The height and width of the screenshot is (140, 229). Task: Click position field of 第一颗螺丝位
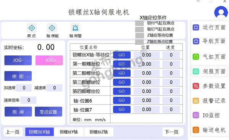pos(147,64)
